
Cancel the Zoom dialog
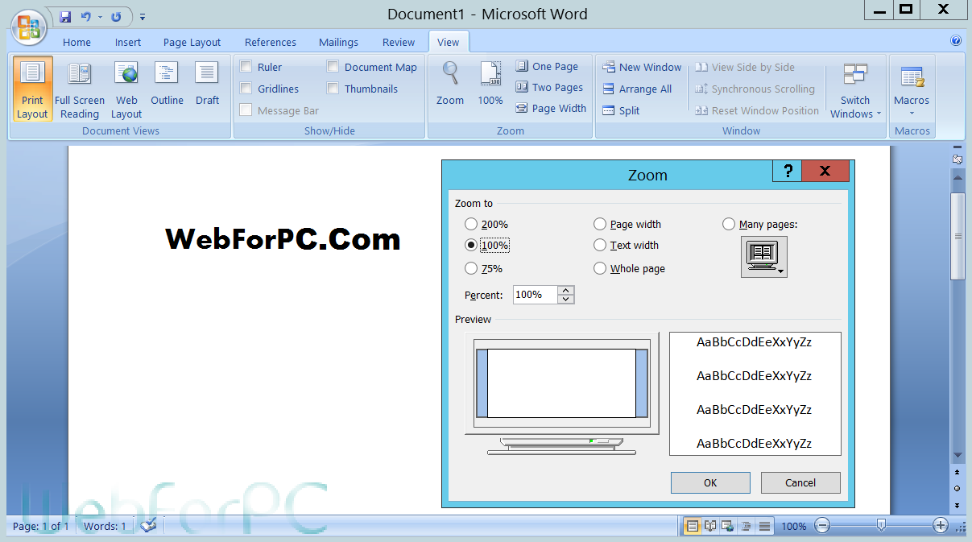tap(800, 482)
